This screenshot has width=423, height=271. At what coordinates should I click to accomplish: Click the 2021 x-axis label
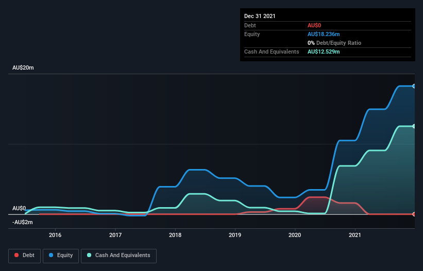pos(355,235)
